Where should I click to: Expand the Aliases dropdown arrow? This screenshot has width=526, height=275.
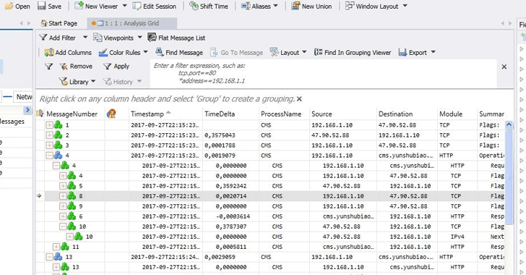(x=276, y=6)
